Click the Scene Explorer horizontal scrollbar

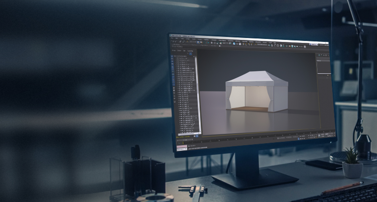pyautogui.click(x=189, y=134)
